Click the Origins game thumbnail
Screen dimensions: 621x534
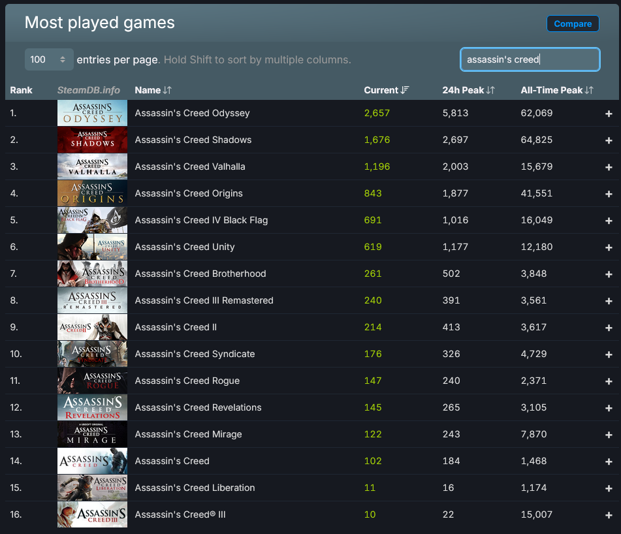[92, 193]
